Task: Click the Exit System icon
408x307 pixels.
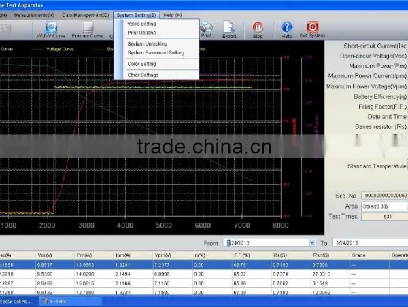Action: 312,30
